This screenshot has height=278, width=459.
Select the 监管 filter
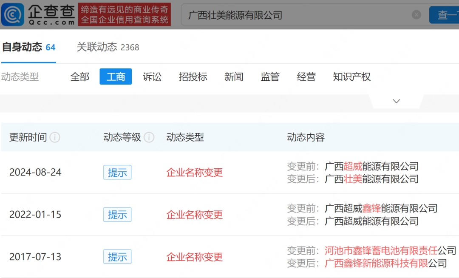pos(270,77)
